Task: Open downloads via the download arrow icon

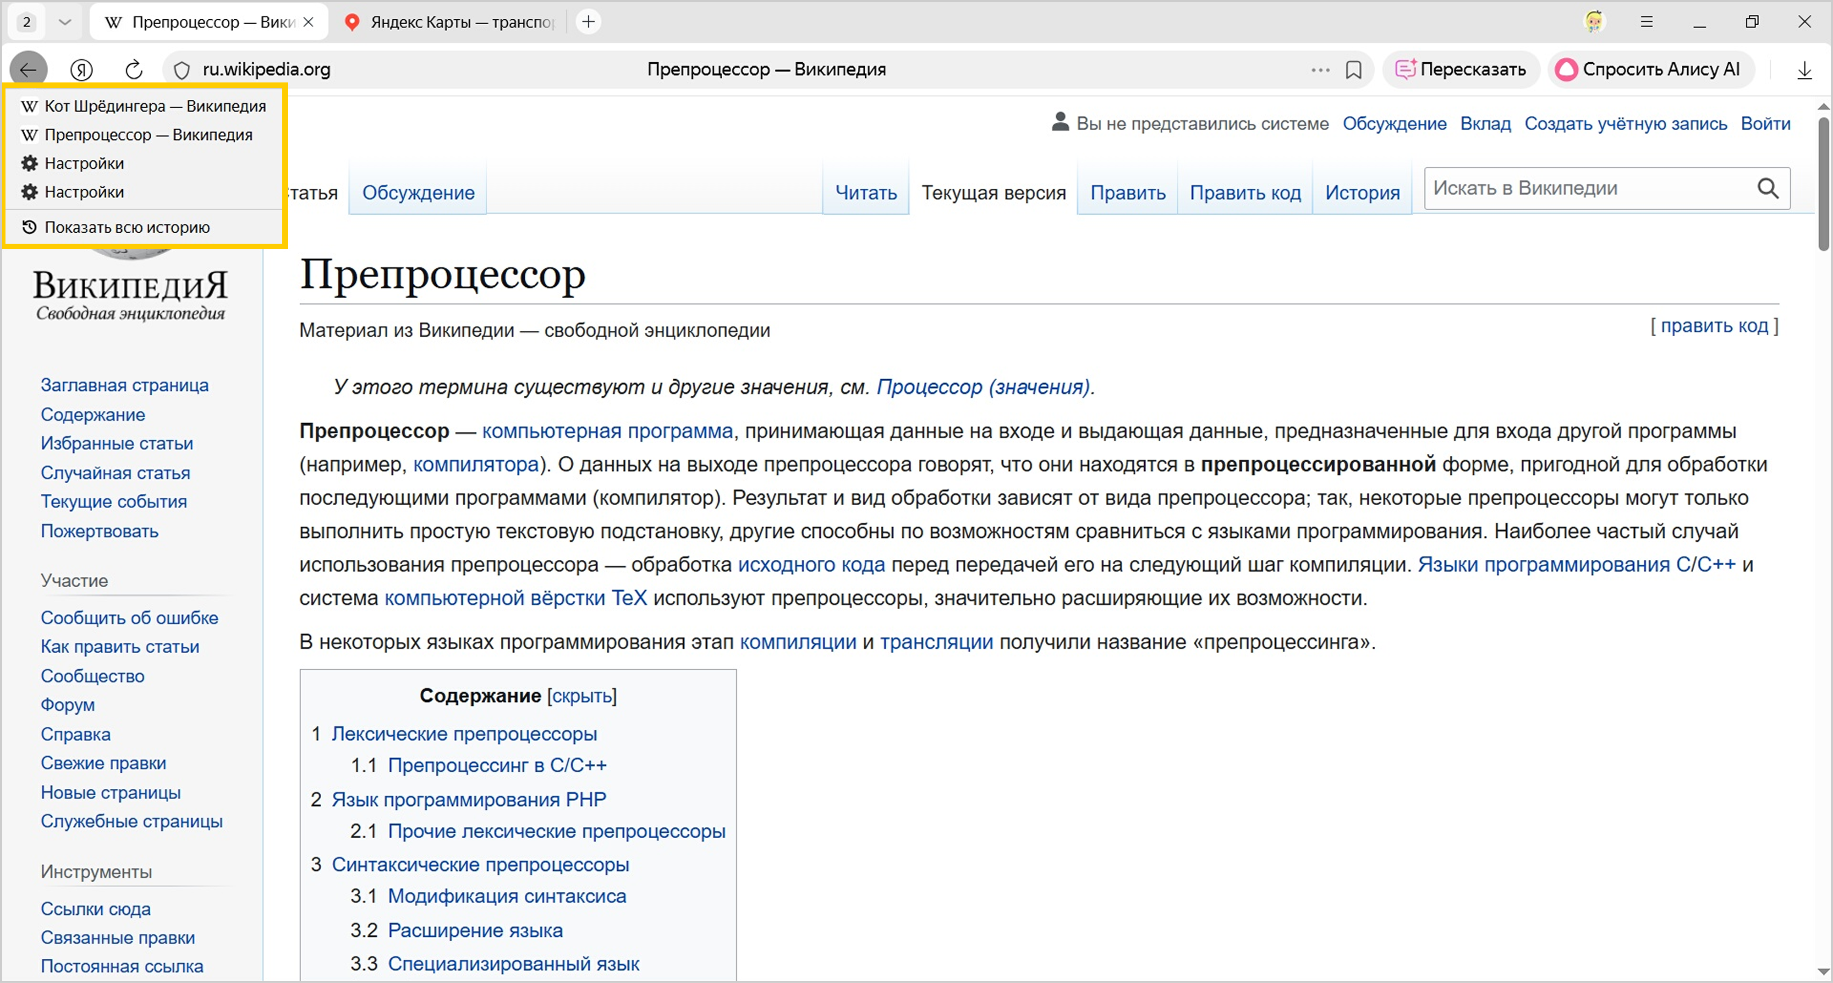Action: tap(1805, 70)
